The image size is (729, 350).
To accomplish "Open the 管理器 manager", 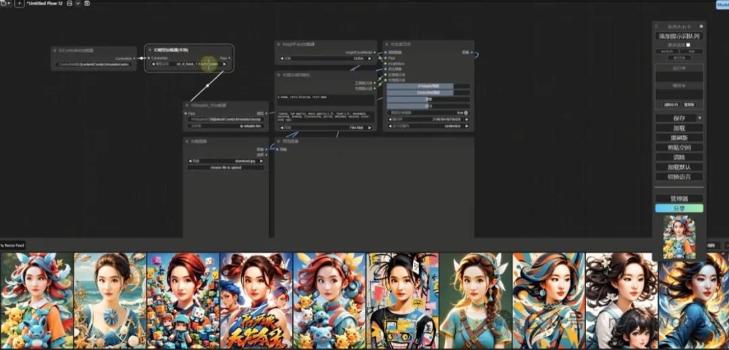I will pos(679,198).
